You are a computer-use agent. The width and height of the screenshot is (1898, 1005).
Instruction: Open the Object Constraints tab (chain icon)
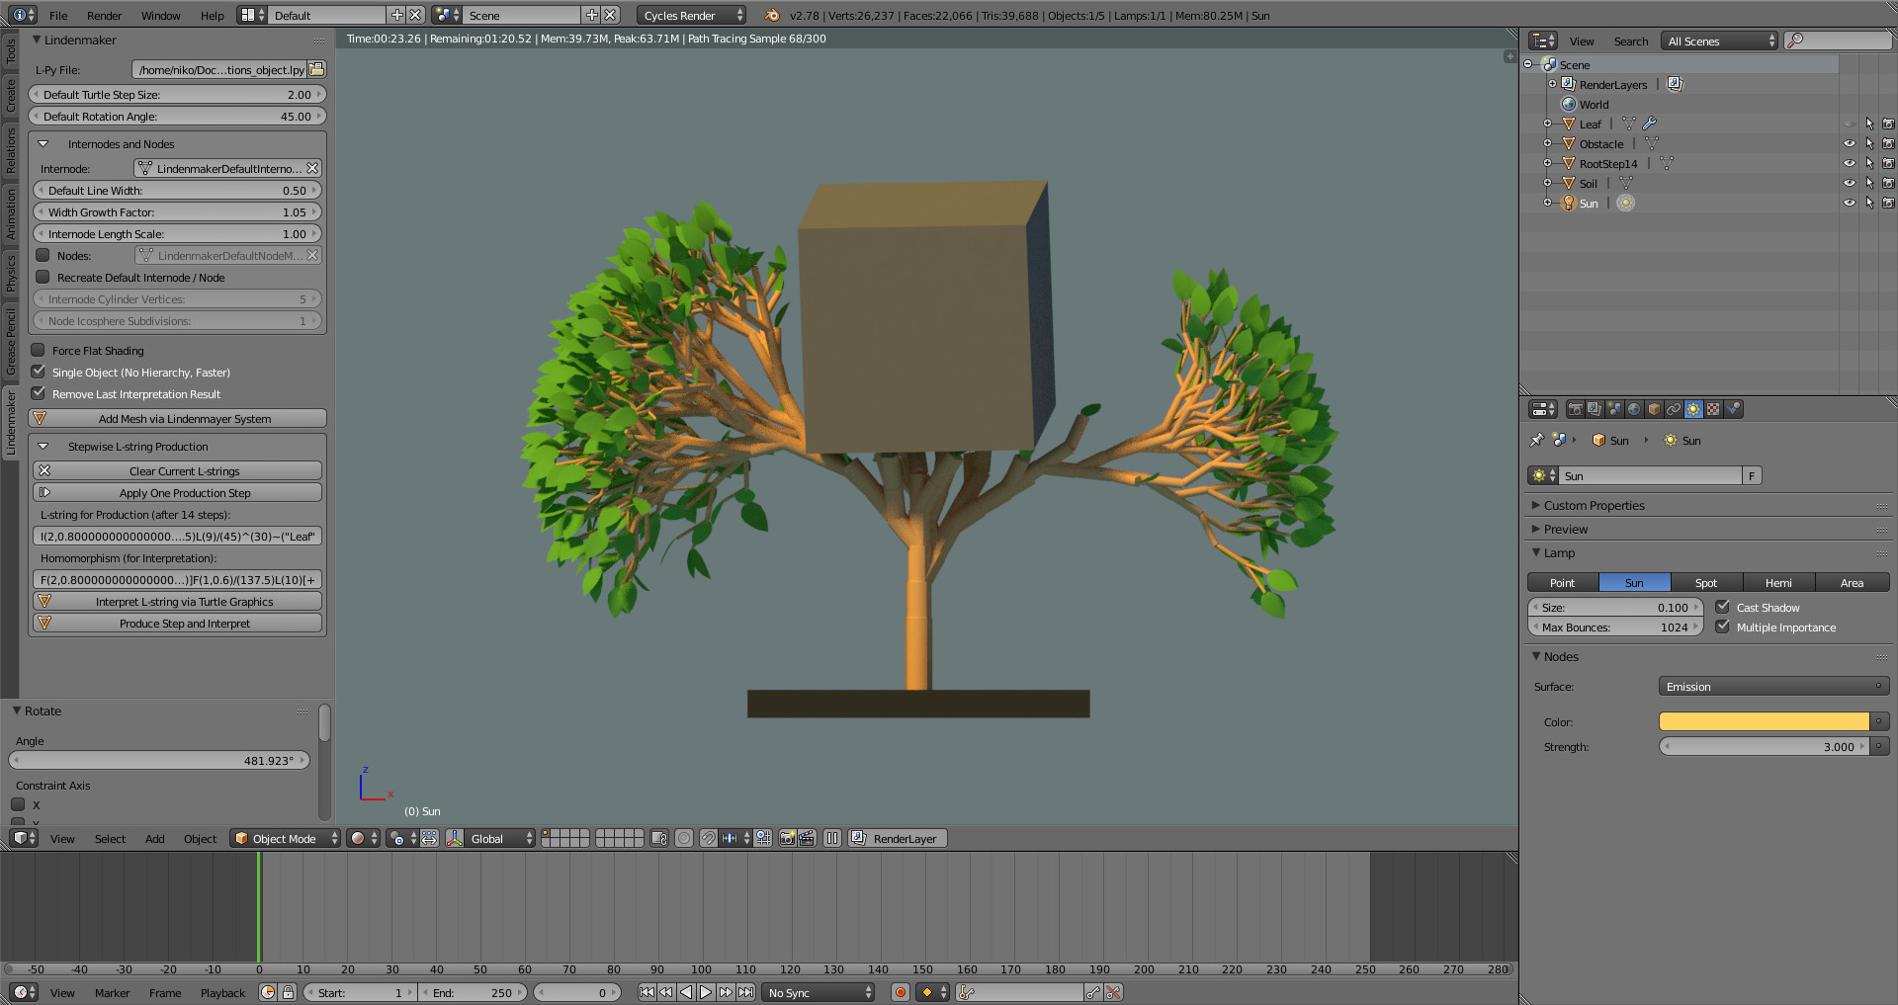1674,409
